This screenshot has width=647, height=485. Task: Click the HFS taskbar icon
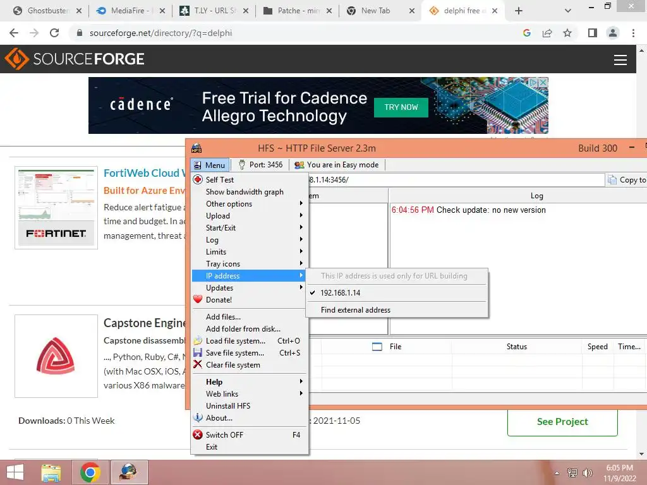click(129, 472)
